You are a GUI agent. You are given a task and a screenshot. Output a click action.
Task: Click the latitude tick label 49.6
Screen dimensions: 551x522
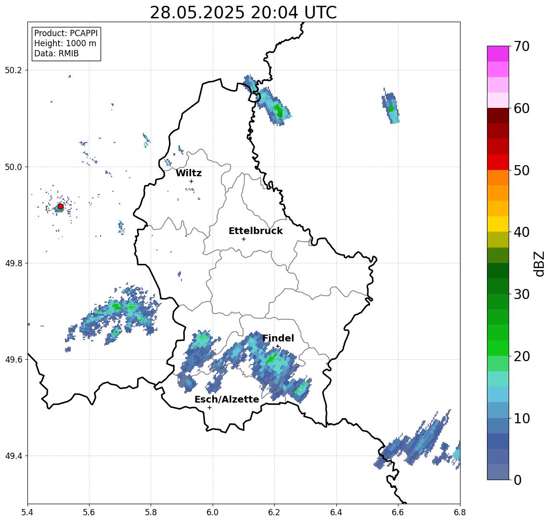[x=13, y=360]
